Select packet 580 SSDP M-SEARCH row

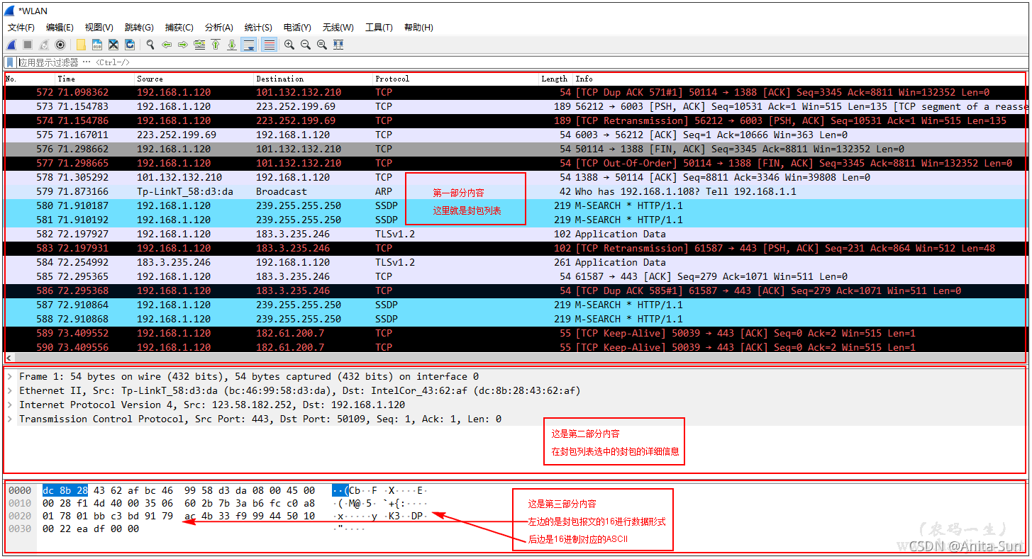pyautogui.click(x=514, y=205)
